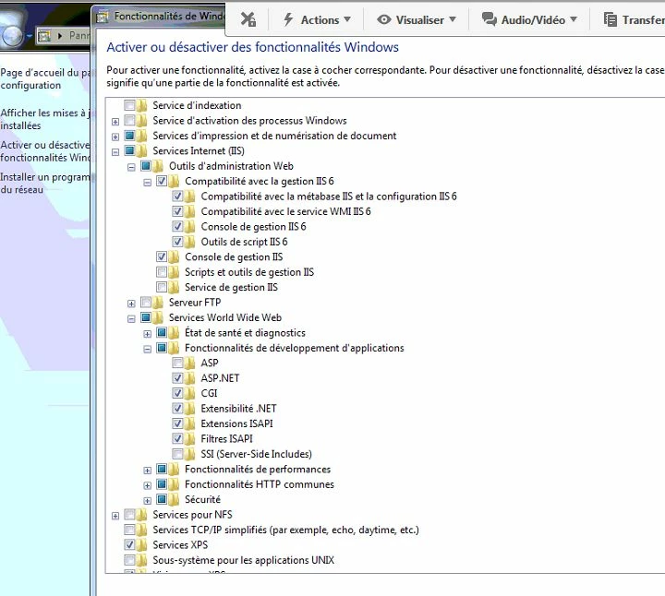Select the Console de gestion IIS label

click(x=234, y=256)
